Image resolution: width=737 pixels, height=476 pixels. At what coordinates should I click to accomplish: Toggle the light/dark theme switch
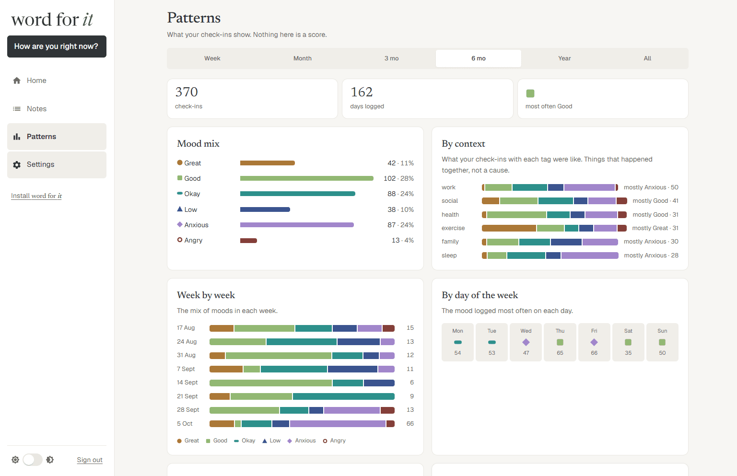coord(33,460)
